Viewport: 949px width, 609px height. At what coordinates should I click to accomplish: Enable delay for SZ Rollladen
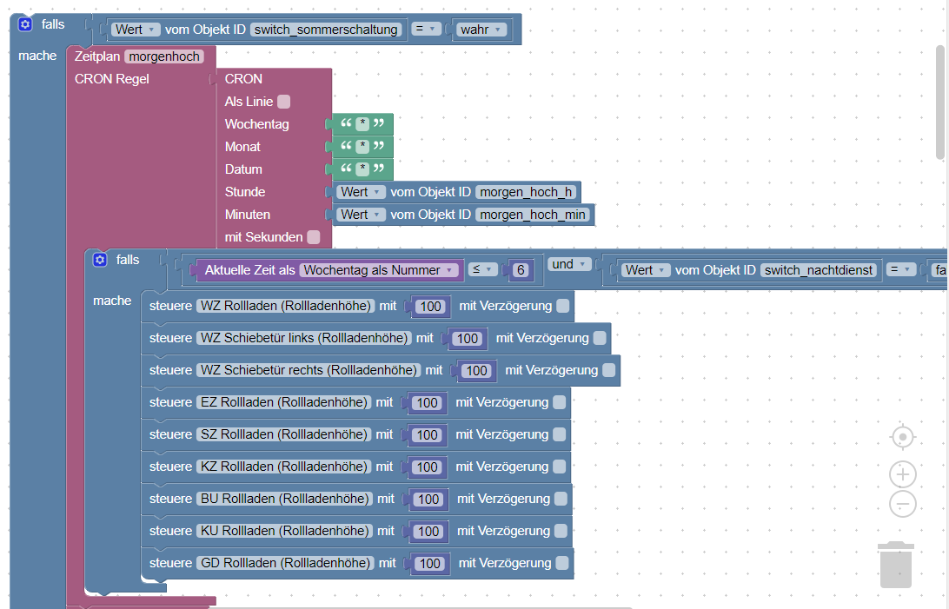560,434
